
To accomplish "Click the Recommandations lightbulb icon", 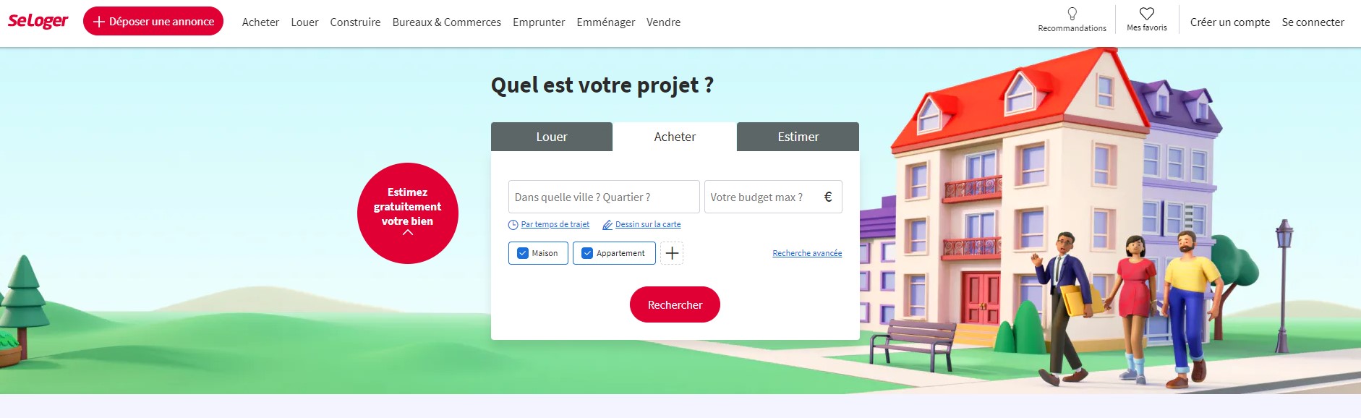I will coord(1072,14).
